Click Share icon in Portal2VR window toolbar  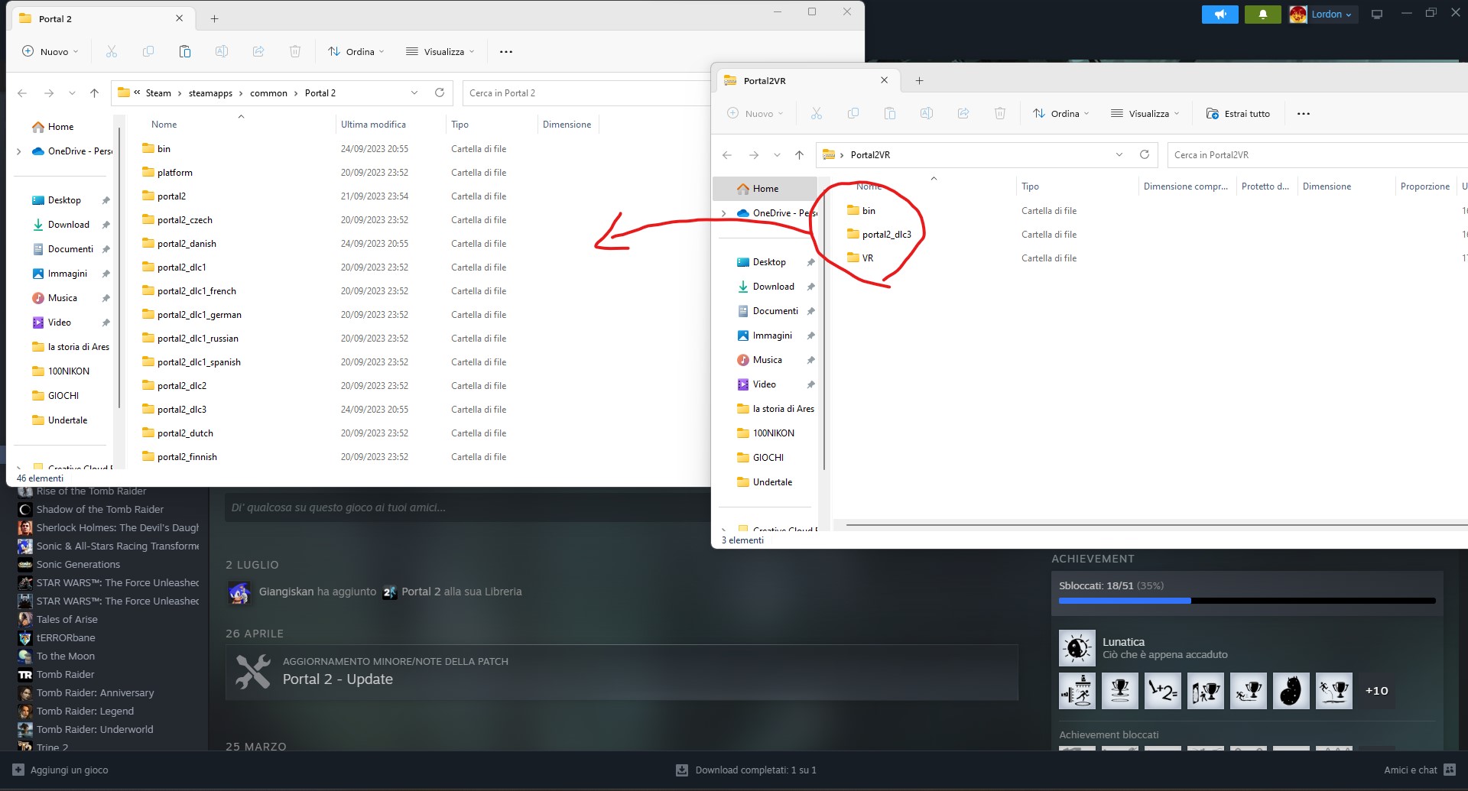963,113
